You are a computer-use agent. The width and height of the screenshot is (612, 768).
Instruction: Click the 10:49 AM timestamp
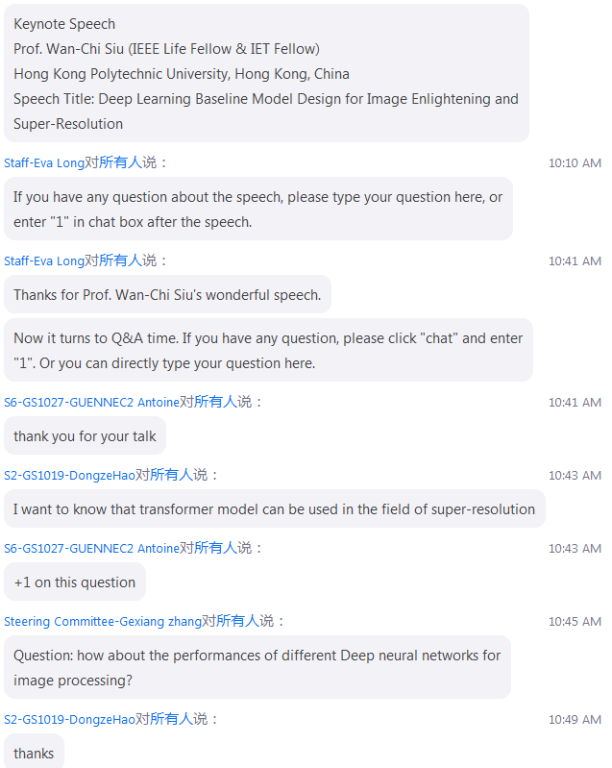tap(575, 720)
